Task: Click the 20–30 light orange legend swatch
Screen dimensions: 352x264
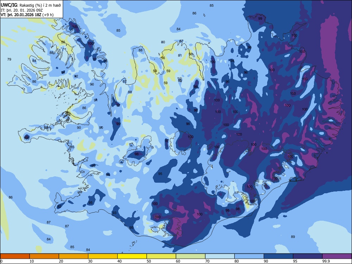Action: pos(74,256)
